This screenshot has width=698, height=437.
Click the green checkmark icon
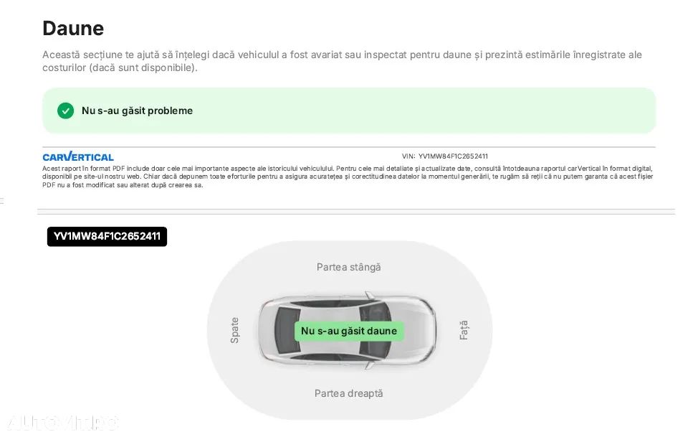click(x=65, y=111)
